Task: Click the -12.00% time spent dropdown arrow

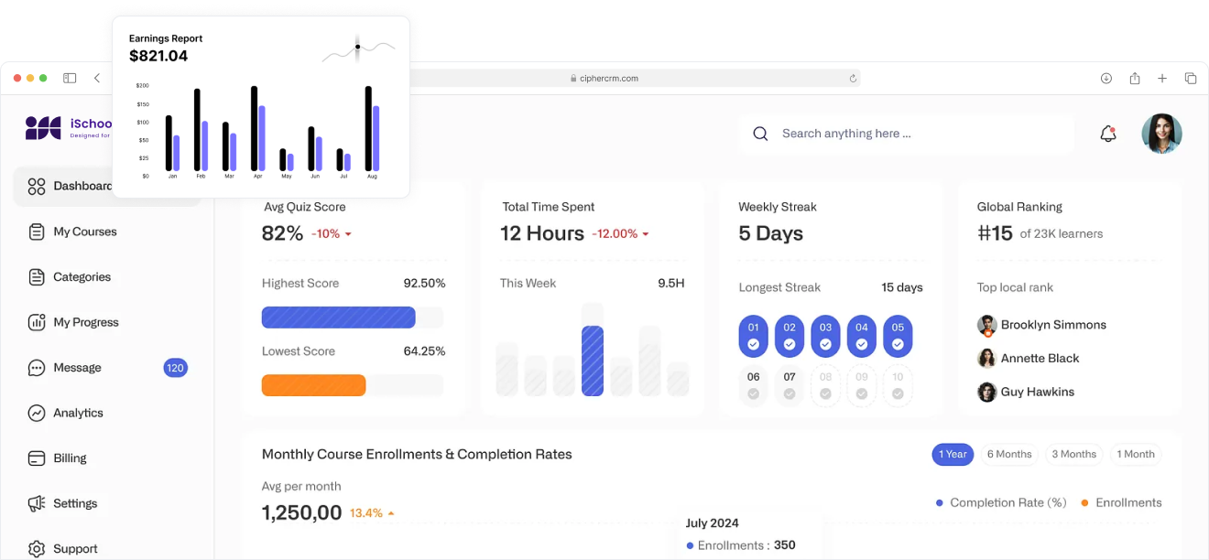Action: tap(646, 234)
